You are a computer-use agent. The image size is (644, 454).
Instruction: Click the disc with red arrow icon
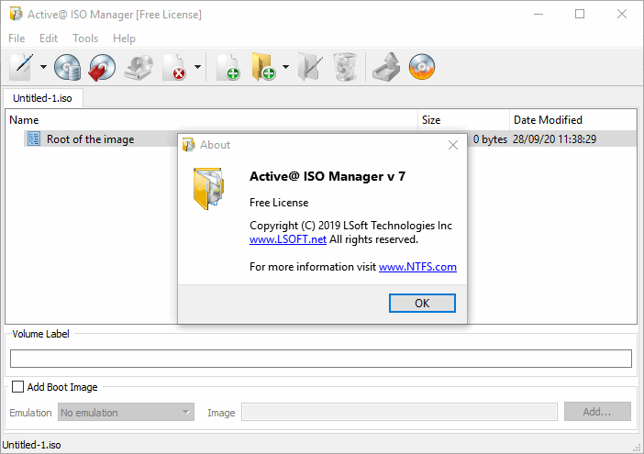pyautogui.click(x=102, y=67)
